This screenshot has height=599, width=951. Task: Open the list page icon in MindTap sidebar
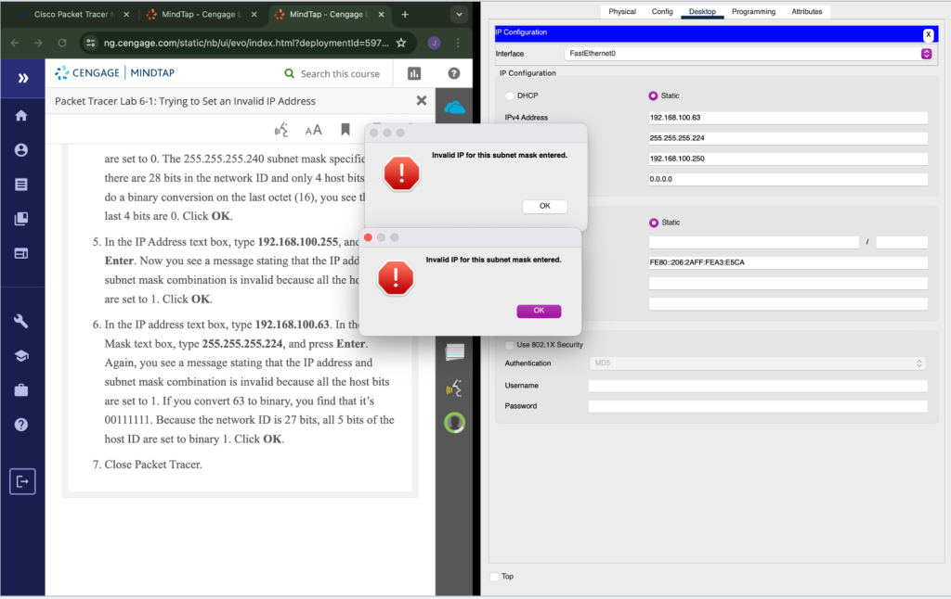coord(21,185)
